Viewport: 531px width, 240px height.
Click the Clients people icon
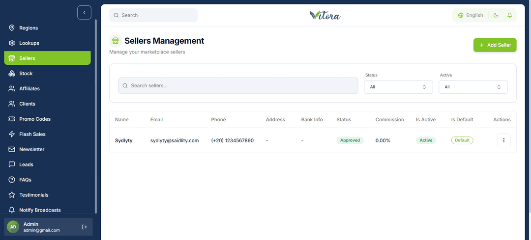(12, 104)
